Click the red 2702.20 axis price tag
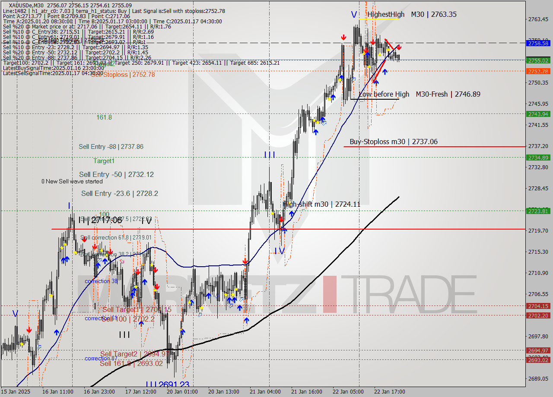 click(538, 315)
